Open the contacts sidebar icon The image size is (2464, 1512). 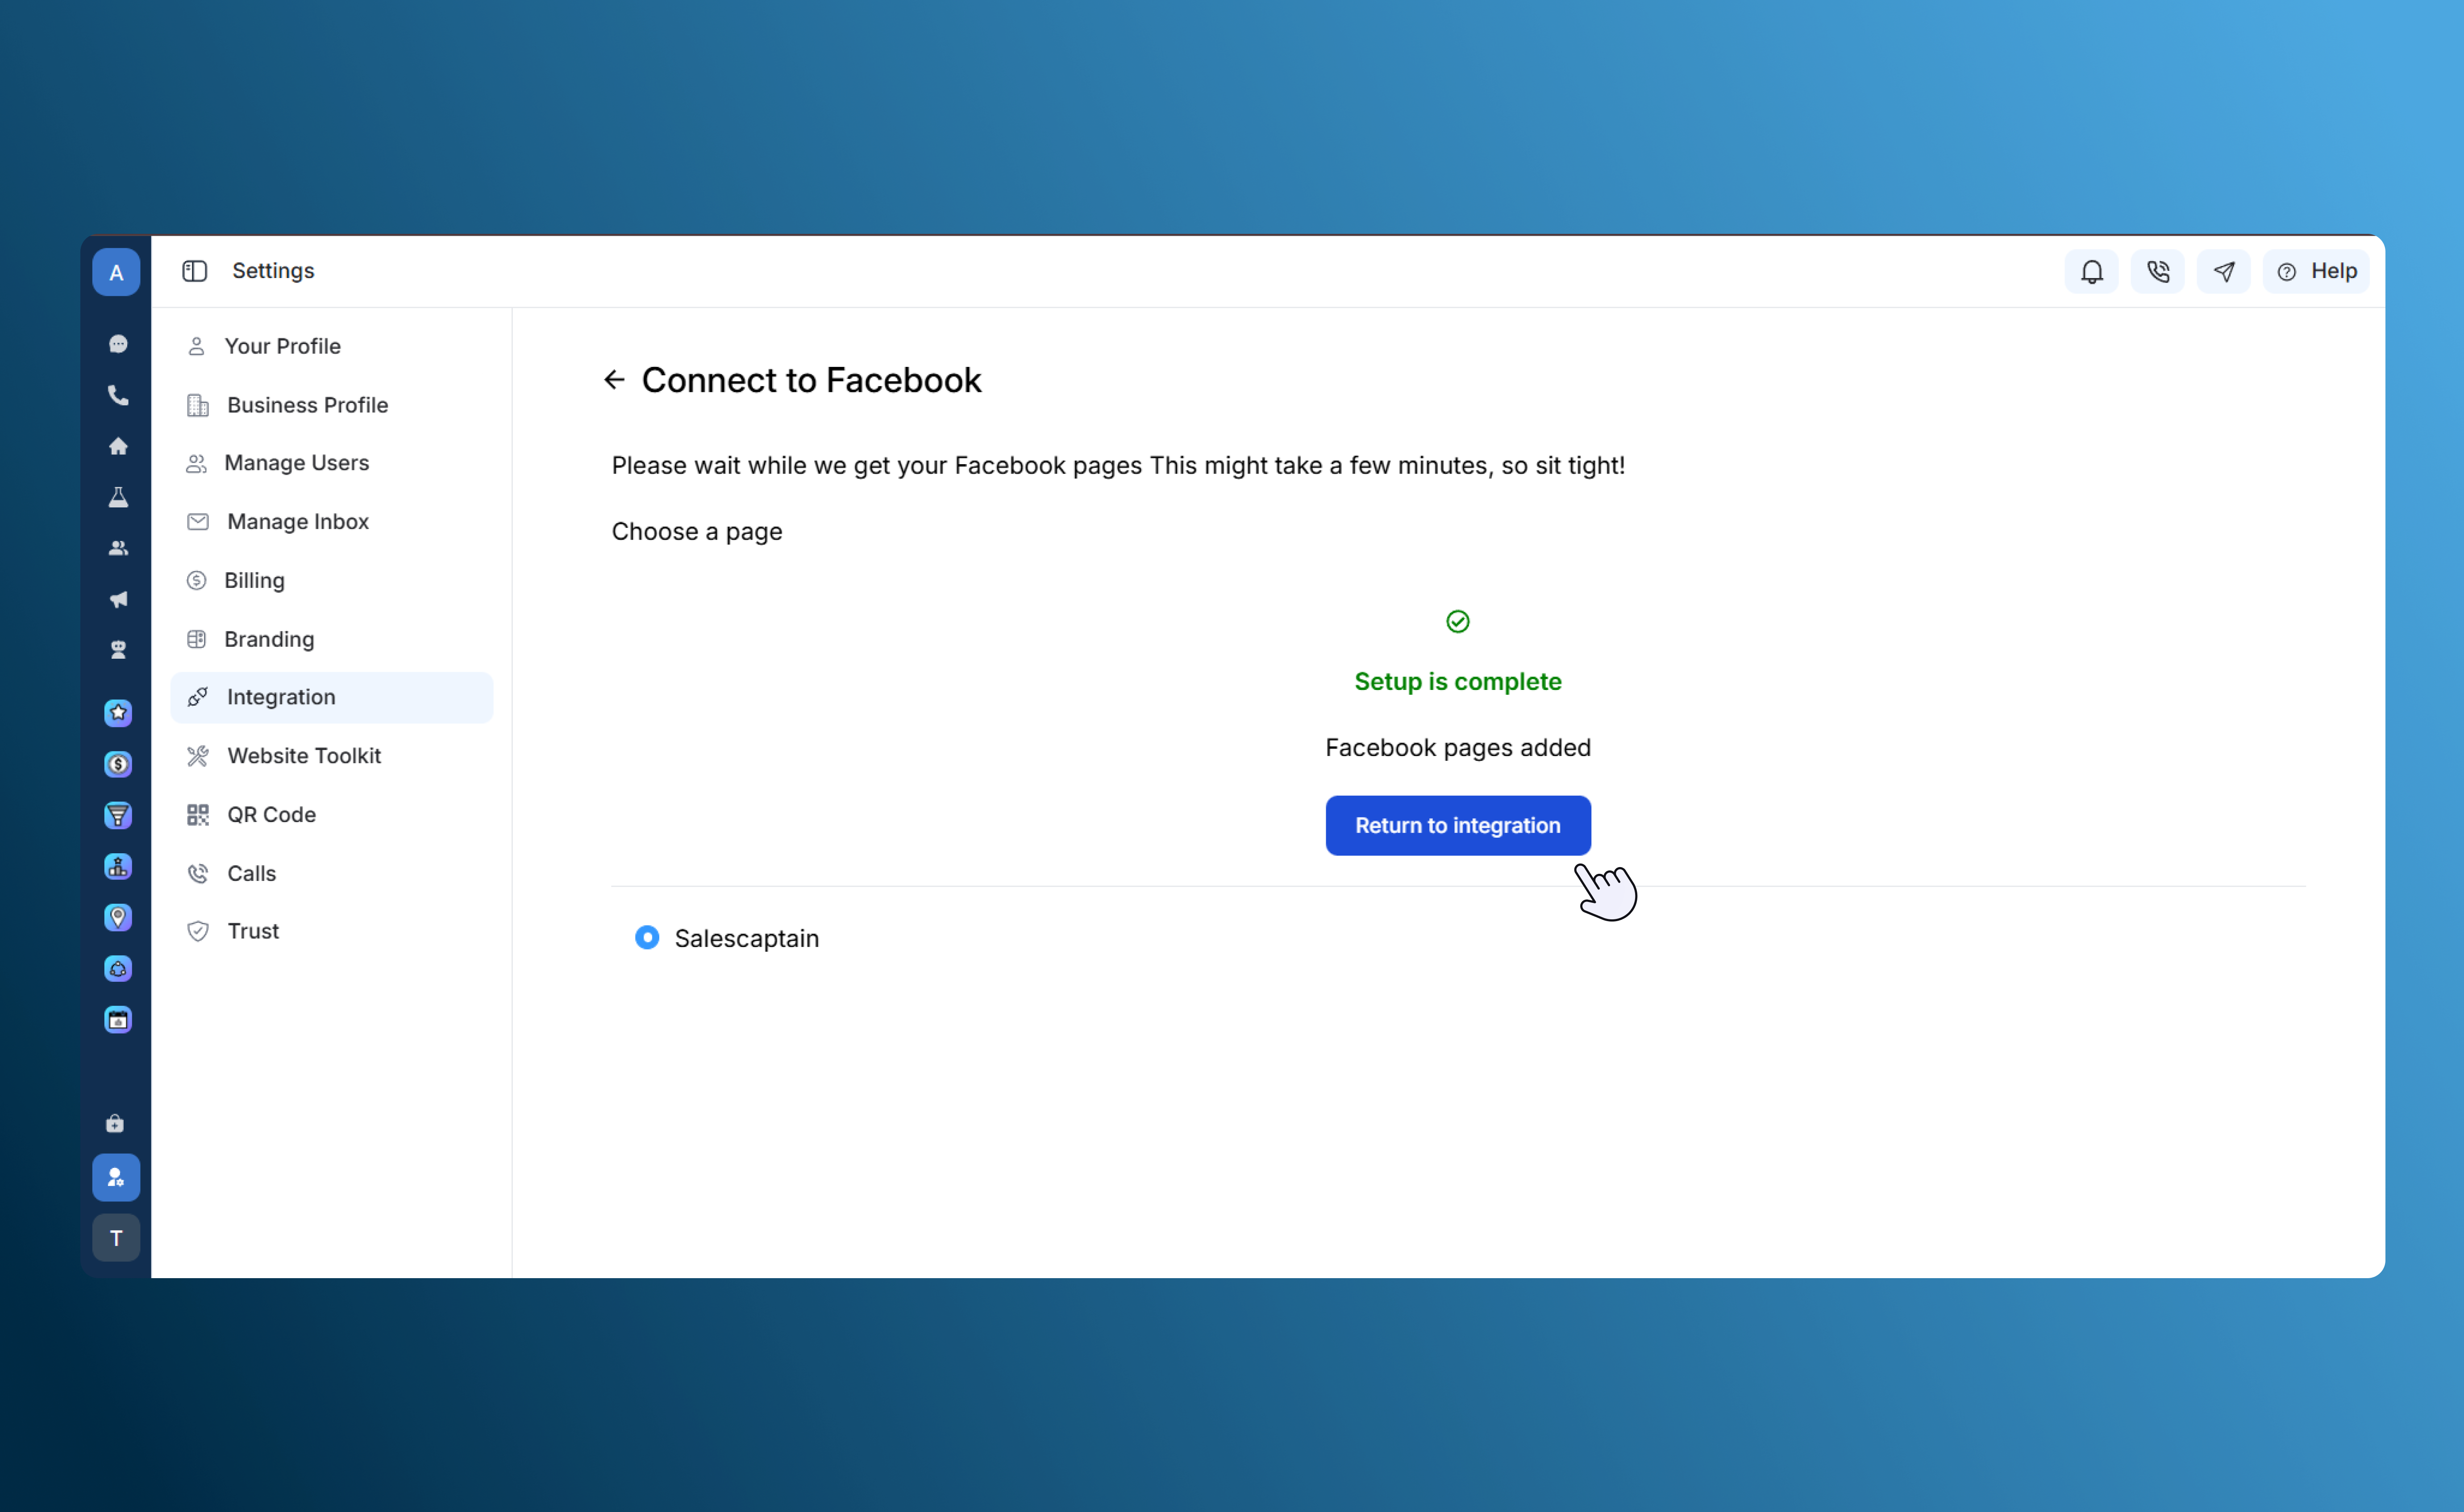coord(118,548)
